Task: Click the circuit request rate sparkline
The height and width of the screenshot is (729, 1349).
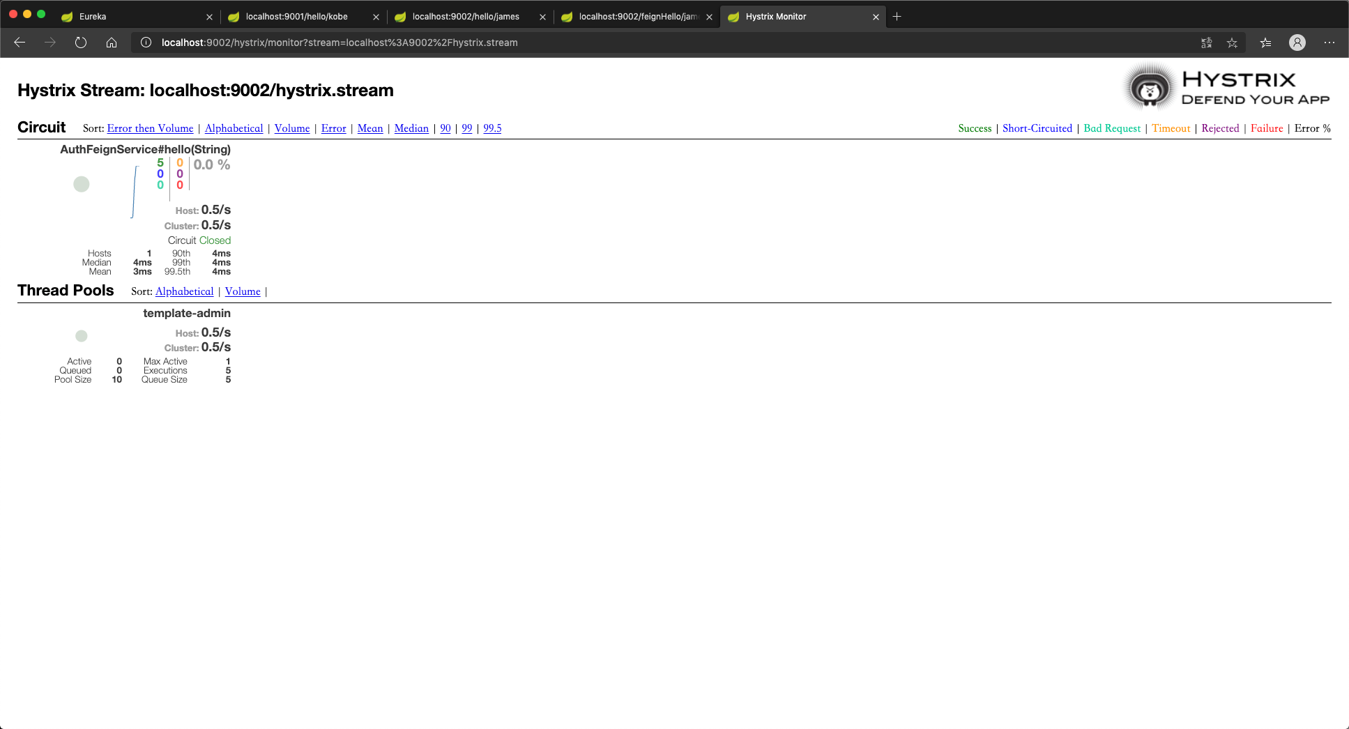Action: tap(135, 192)
